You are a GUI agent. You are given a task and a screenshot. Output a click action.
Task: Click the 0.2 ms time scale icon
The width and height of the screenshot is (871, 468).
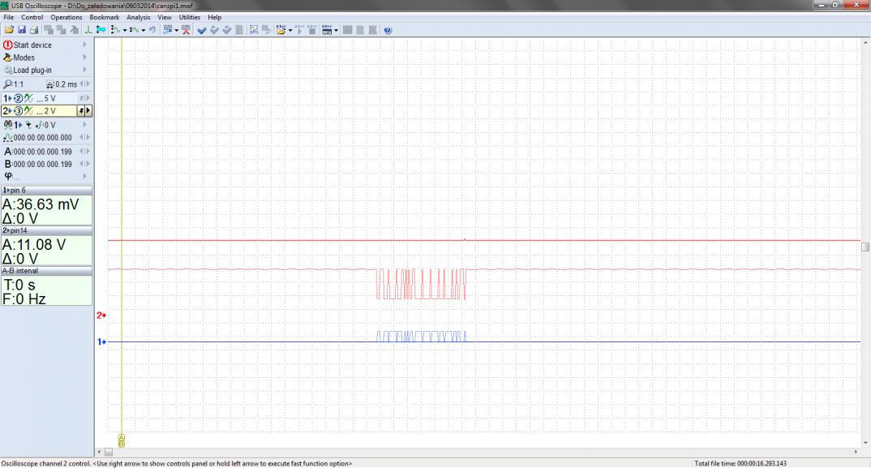coord(50,84)
